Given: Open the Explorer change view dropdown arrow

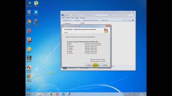Looking at the screenshot, I should click(x=126, y=20).
